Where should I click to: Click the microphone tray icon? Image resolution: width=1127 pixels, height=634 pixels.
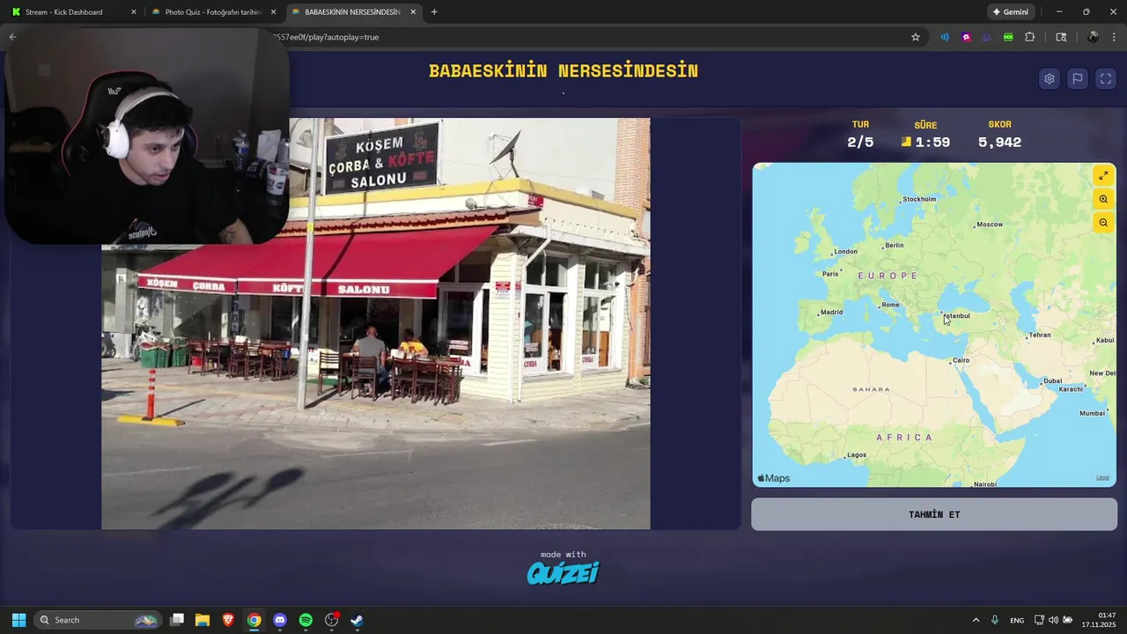(x=995, y=620)
